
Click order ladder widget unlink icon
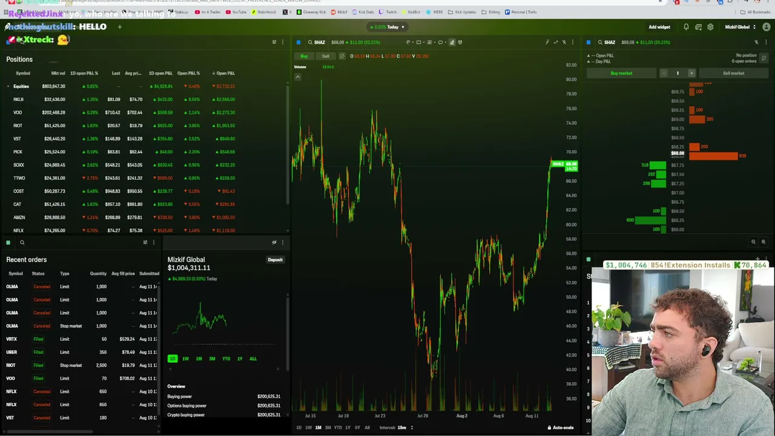(756, 42)
